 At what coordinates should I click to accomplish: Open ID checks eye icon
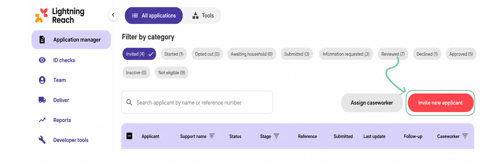[x=42, y=60]
